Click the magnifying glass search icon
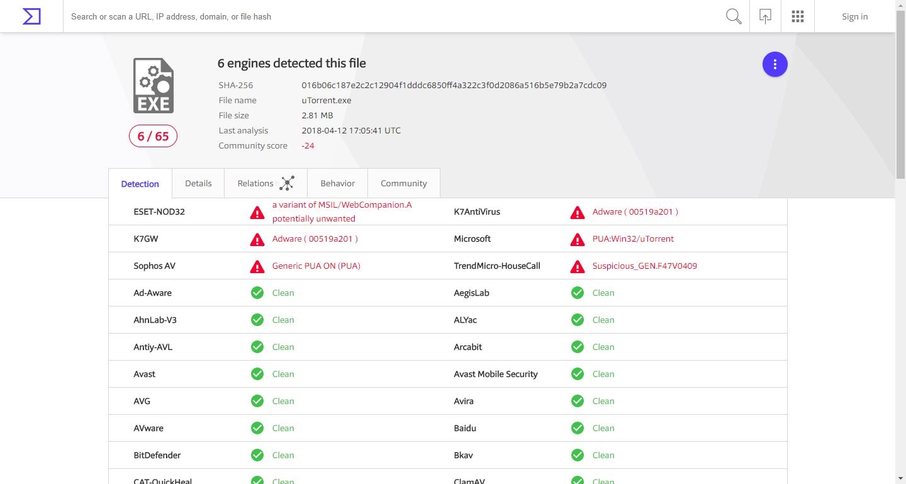The height and width of the screenshot is (484, 906). 734,16
